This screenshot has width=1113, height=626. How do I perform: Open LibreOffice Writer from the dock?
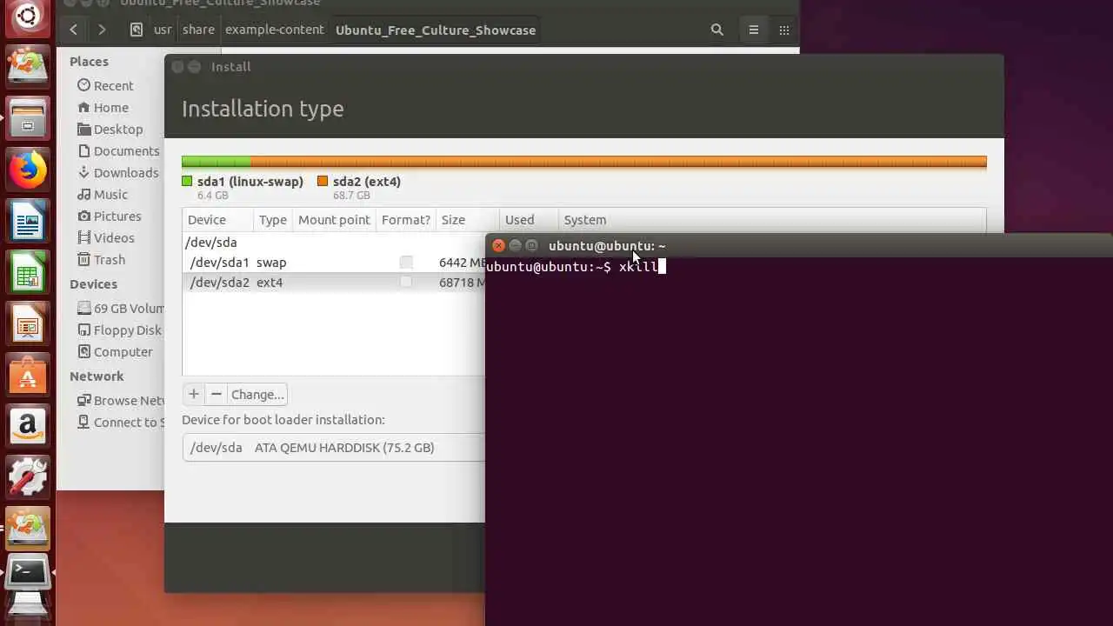(x=28, y=222)
